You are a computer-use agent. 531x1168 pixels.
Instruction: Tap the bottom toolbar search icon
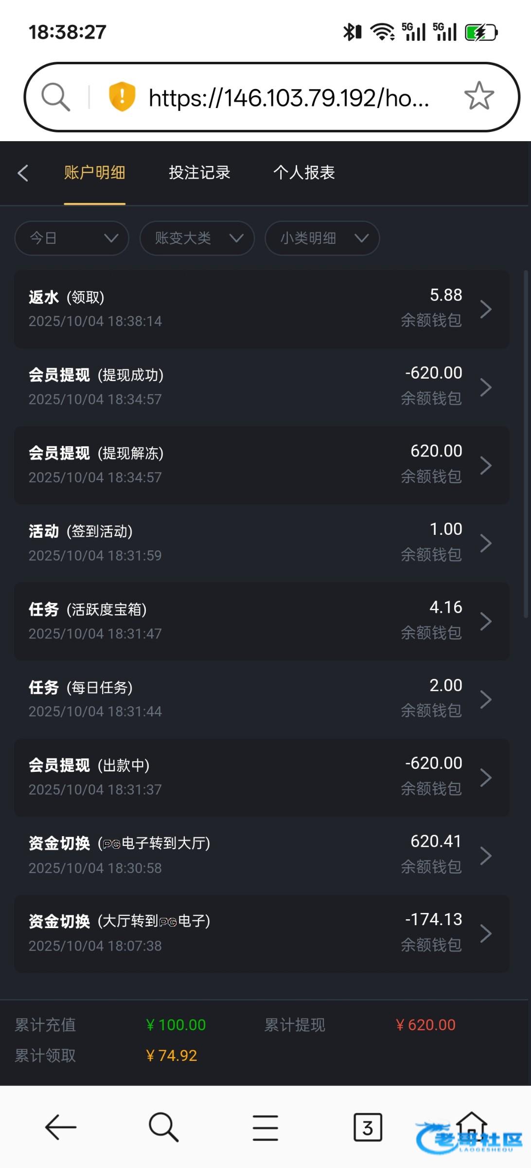pyautogui.click(x=163, y=1126)
